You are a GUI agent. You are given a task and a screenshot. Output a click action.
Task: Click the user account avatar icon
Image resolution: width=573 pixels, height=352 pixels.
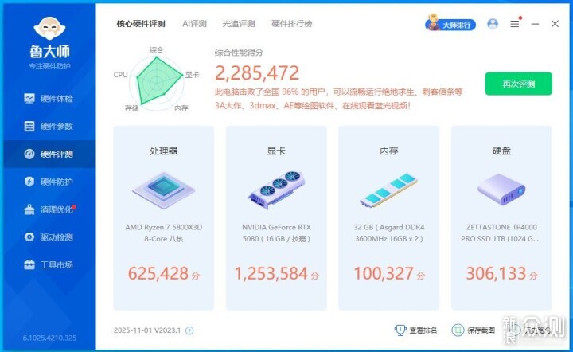click(493, 24)
